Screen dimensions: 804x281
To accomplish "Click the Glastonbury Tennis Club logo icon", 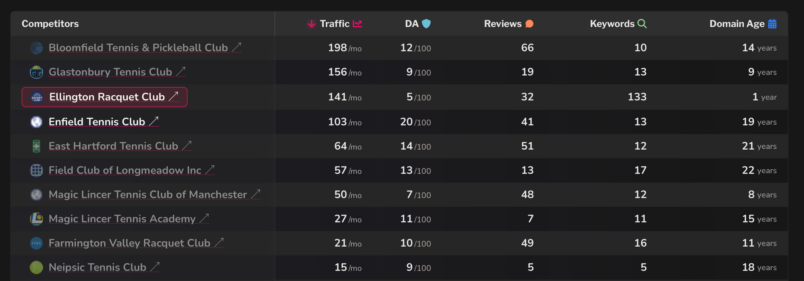I will click(x=36, y=72).
